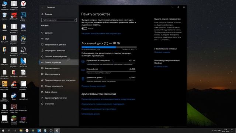Screen dimensions: 236x133
Task: Open the notification center icon
Action: (x=232, y=130)
